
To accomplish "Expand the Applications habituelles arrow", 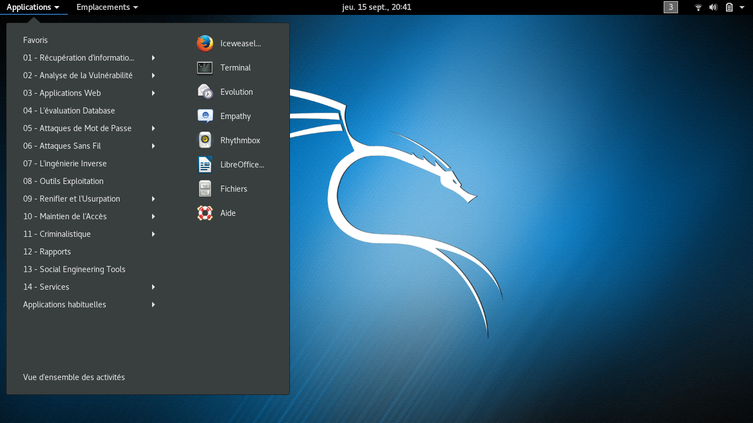I will (x=153, y=305).
